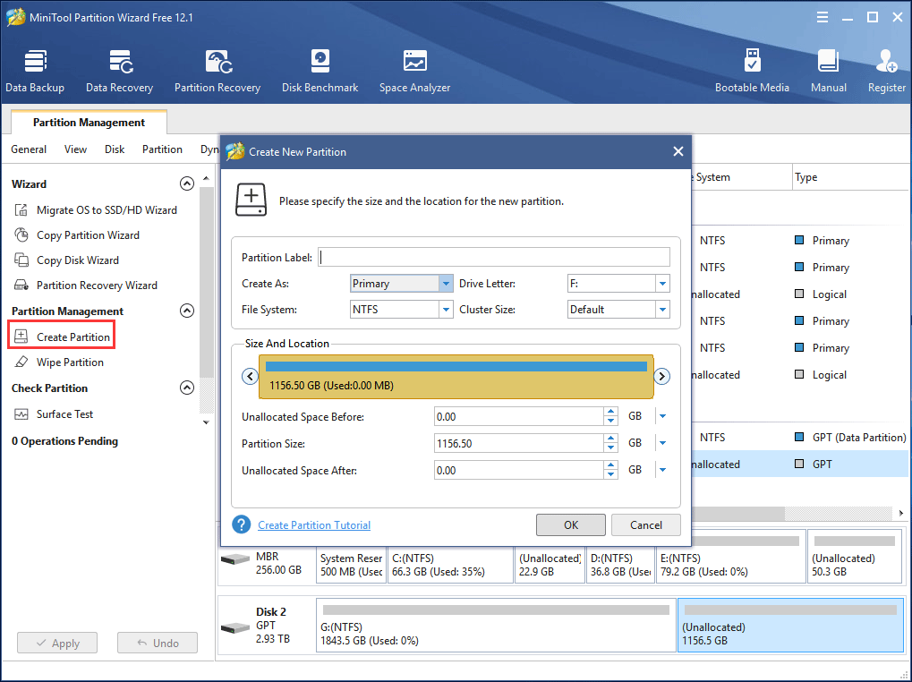Open the Bootable Media creator
Viewport: 912px width, 682px height.
(x=753, y=70)
